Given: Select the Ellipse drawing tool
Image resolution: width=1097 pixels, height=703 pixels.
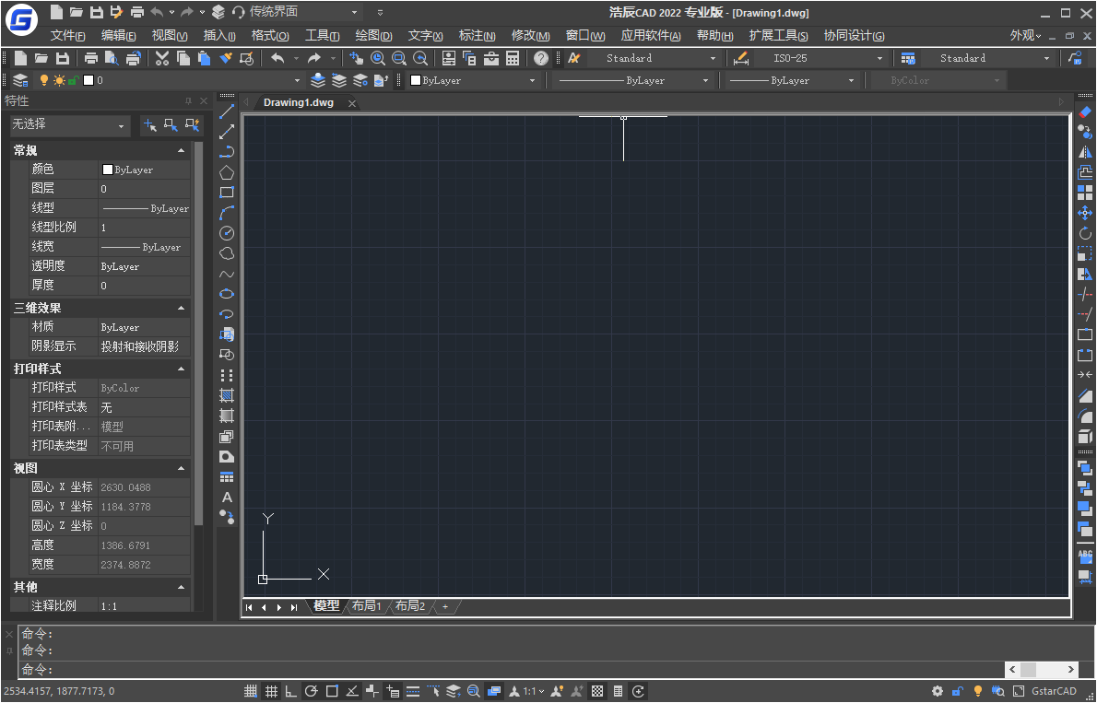Looking at the screenshot, I should point(227,294).
